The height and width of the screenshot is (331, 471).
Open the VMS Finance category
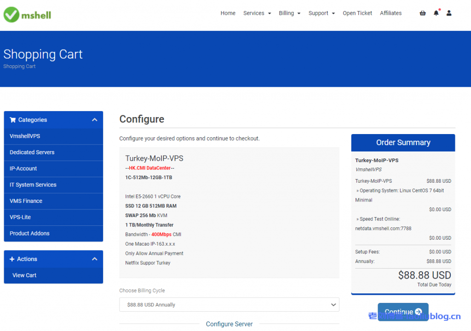(26, 201)
